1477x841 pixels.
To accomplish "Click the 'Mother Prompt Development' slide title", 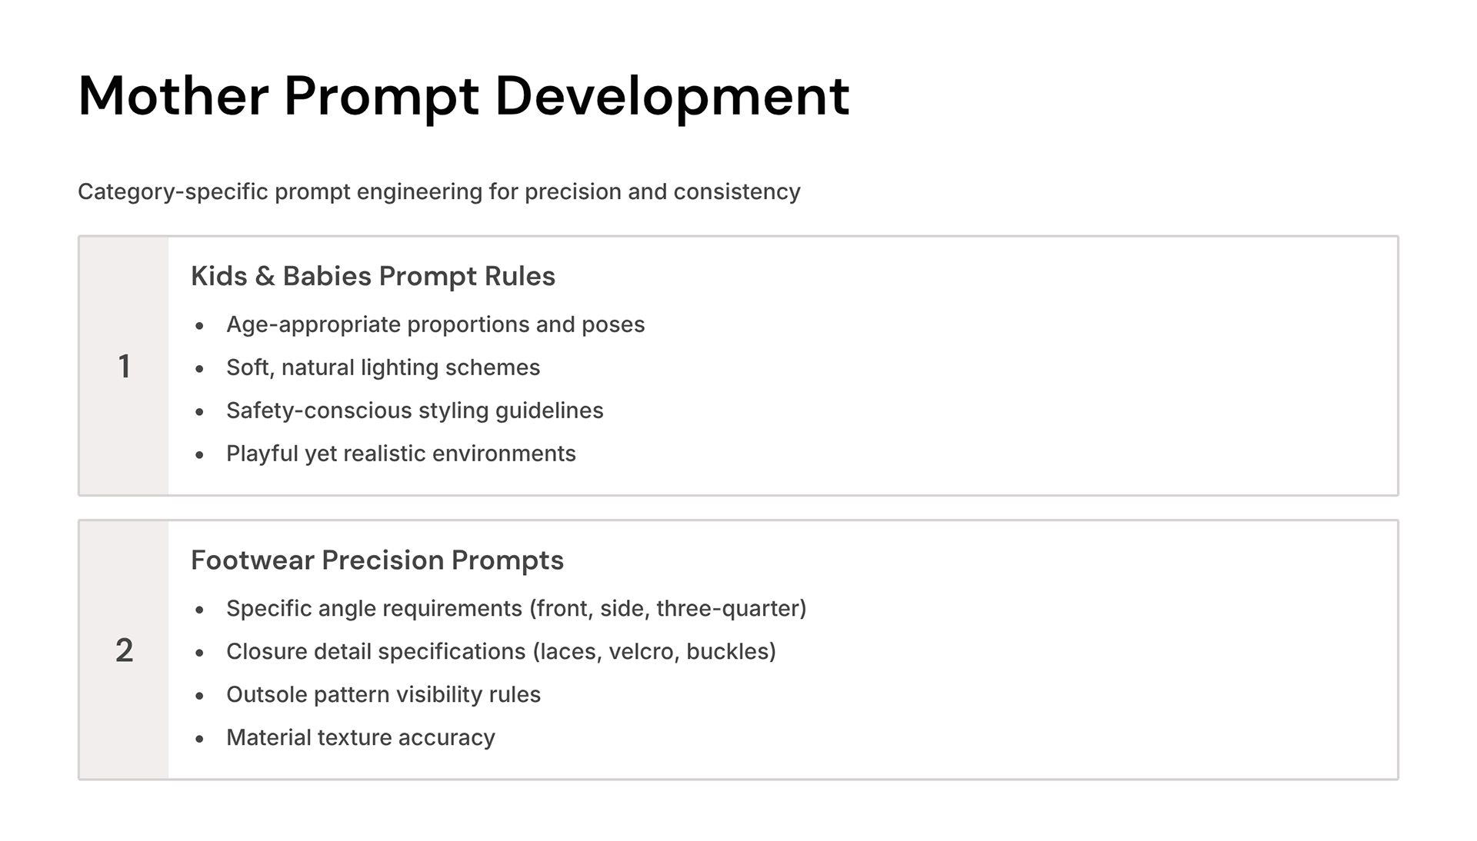I will (463, 96).
